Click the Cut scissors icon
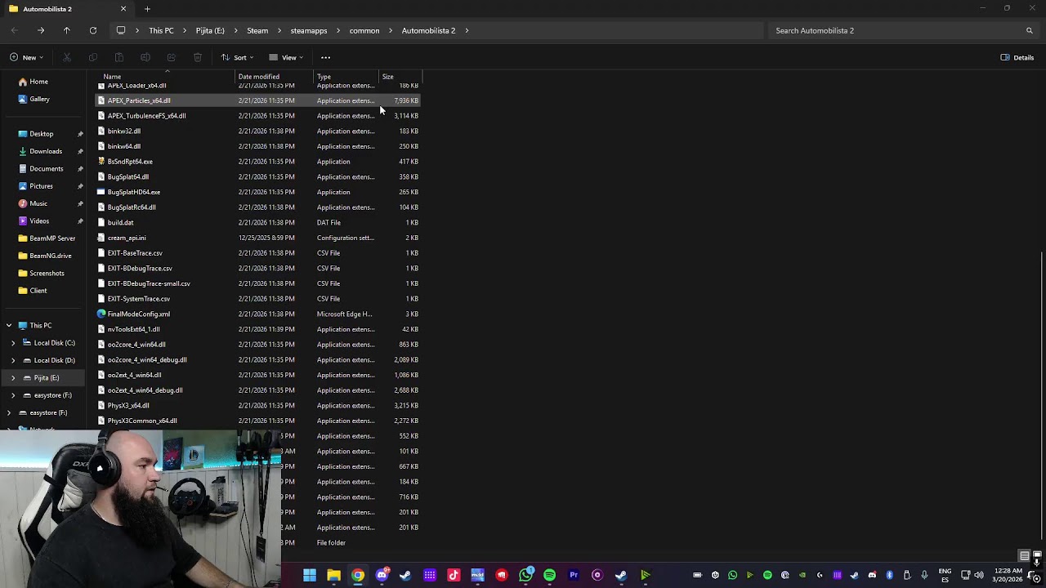Viewport: 1046px width, 588px height. pos(67,57)
